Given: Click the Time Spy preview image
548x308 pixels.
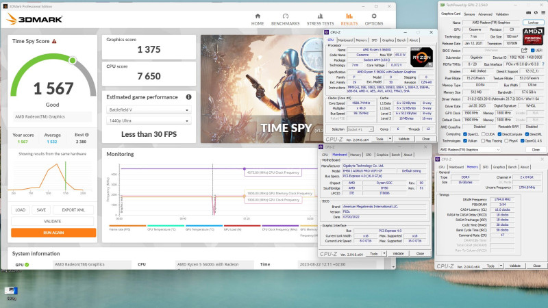Looking at the screenshot, I should point(262,89).
